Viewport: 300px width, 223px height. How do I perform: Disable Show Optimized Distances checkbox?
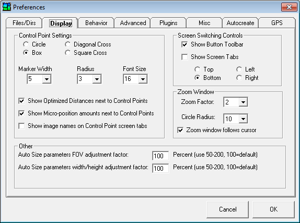click(21, 101)
